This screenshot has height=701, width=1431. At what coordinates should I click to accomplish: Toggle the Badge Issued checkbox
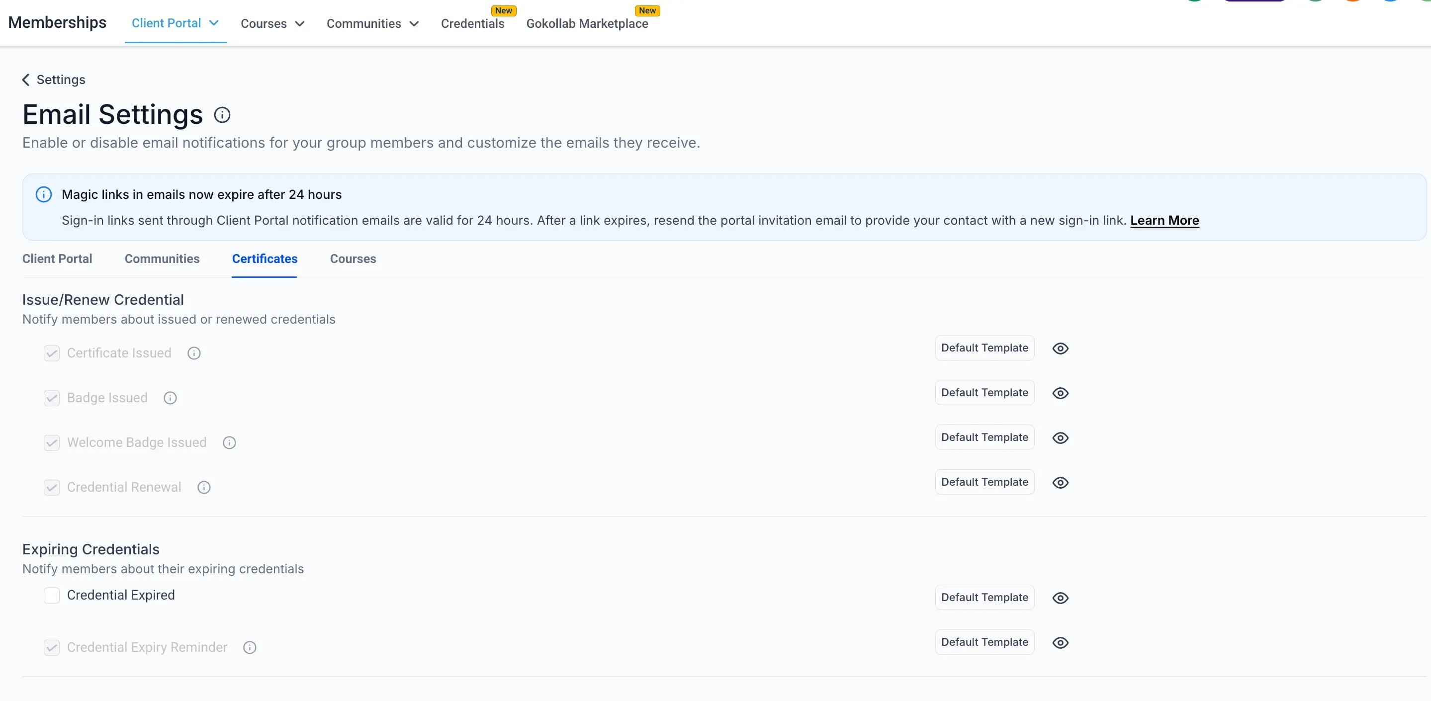pos(52,398)
